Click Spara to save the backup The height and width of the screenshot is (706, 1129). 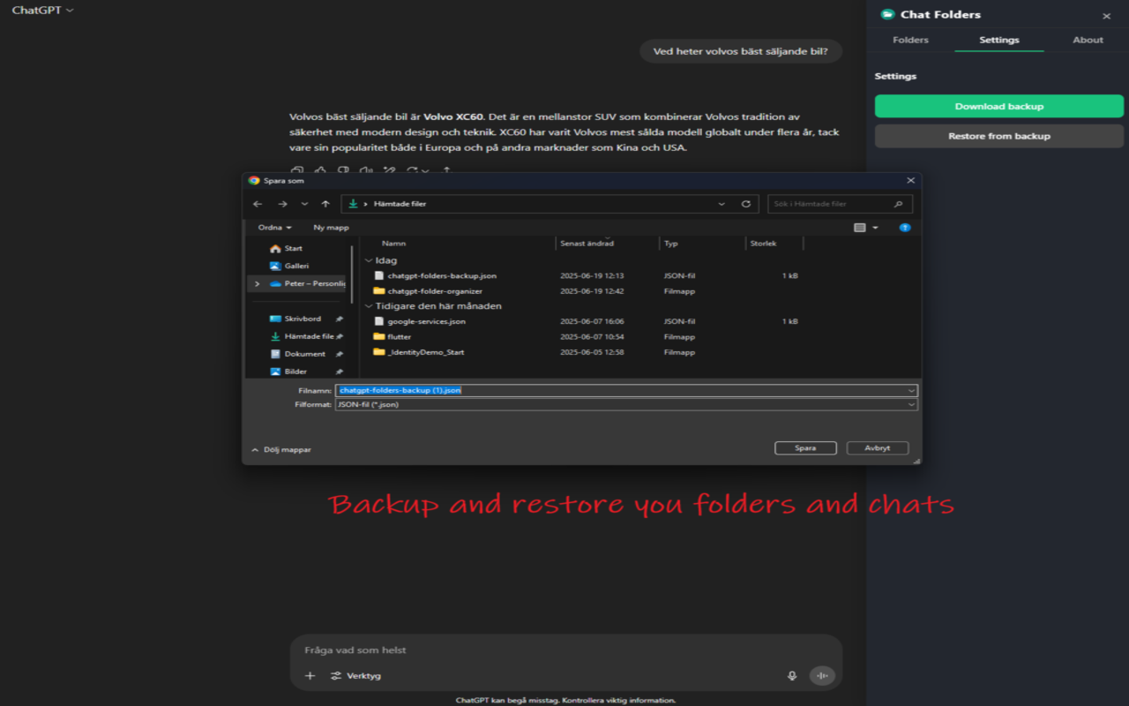805,448
